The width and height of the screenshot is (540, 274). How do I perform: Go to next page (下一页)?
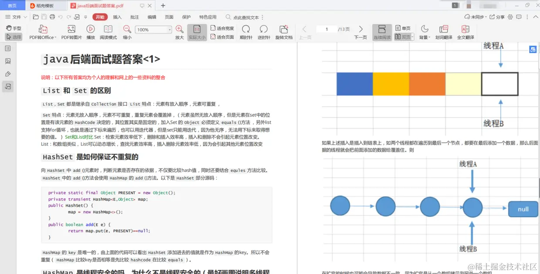pos(361,33)
